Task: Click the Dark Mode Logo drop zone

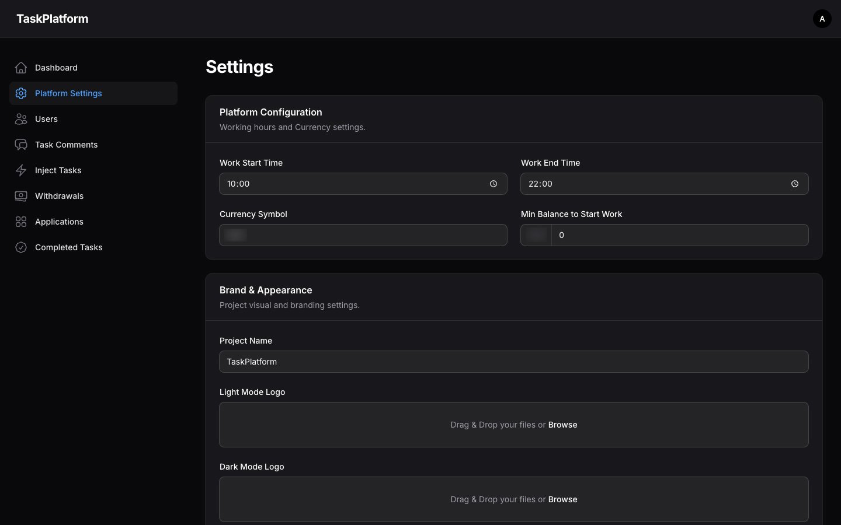Action: (x=514, y=499)
